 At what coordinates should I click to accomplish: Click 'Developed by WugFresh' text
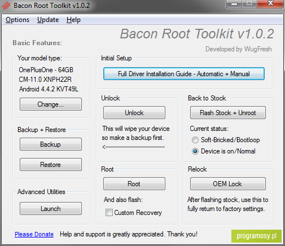239,49
